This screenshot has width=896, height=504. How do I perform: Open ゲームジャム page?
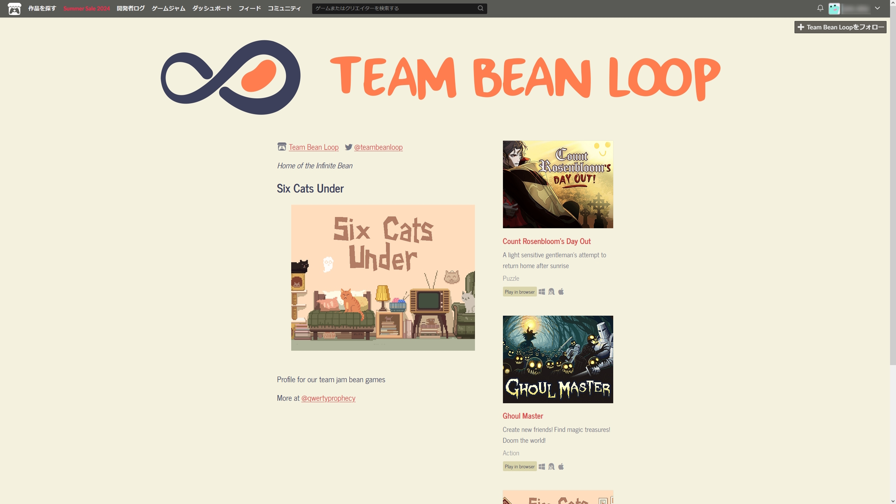click(x=168, y=8)
